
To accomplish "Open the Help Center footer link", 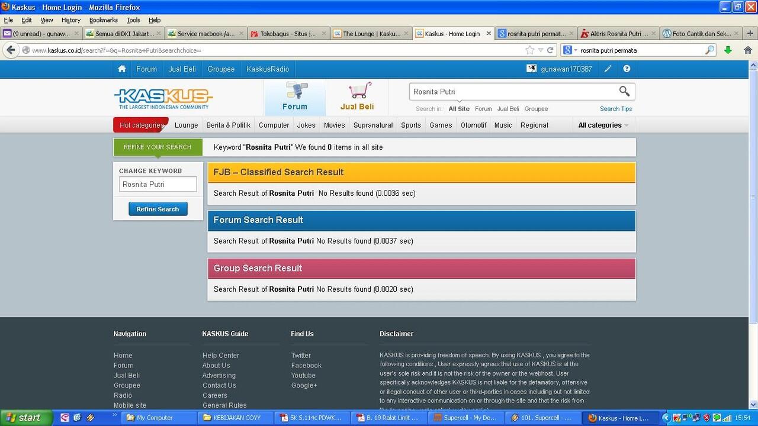I will click(x=221, y=356).
